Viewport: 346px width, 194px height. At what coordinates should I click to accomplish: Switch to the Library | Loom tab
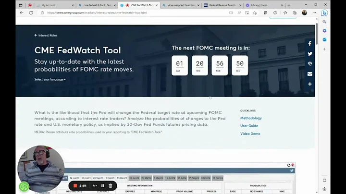click(264, 5)
